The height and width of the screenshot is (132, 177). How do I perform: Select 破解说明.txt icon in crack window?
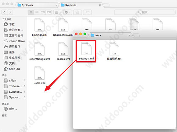click(x=114, y=48)
